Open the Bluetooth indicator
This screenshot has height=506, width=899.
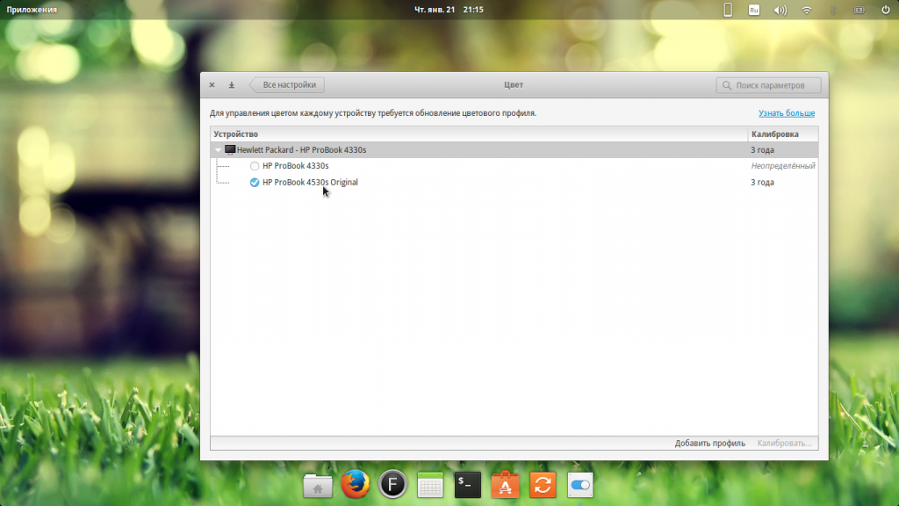click(x=833, y=10)
